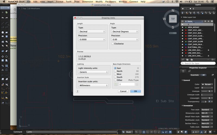The width and height of the screenshot is (217, 135).
Task: Click the New Layer icon at layer list bottom
Action: coord(183,60)
